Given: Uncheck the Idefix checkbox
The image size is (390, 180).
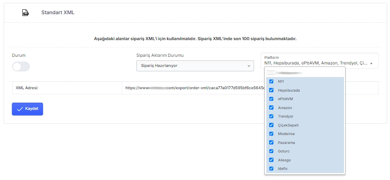Looking at the screenshot, I should pos(272,169).
